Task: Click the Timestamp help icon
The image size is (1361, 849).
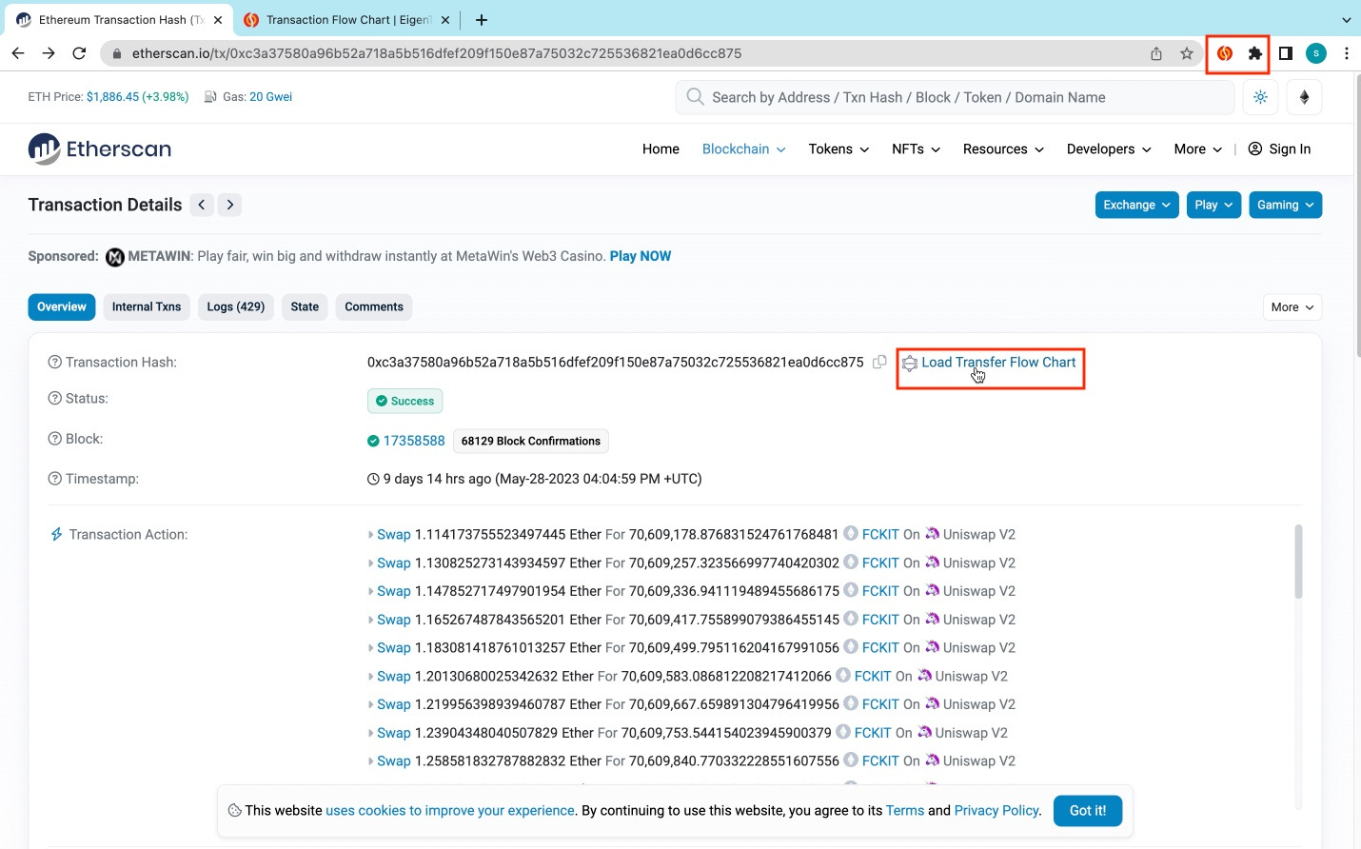Action: tap(55, 479)
